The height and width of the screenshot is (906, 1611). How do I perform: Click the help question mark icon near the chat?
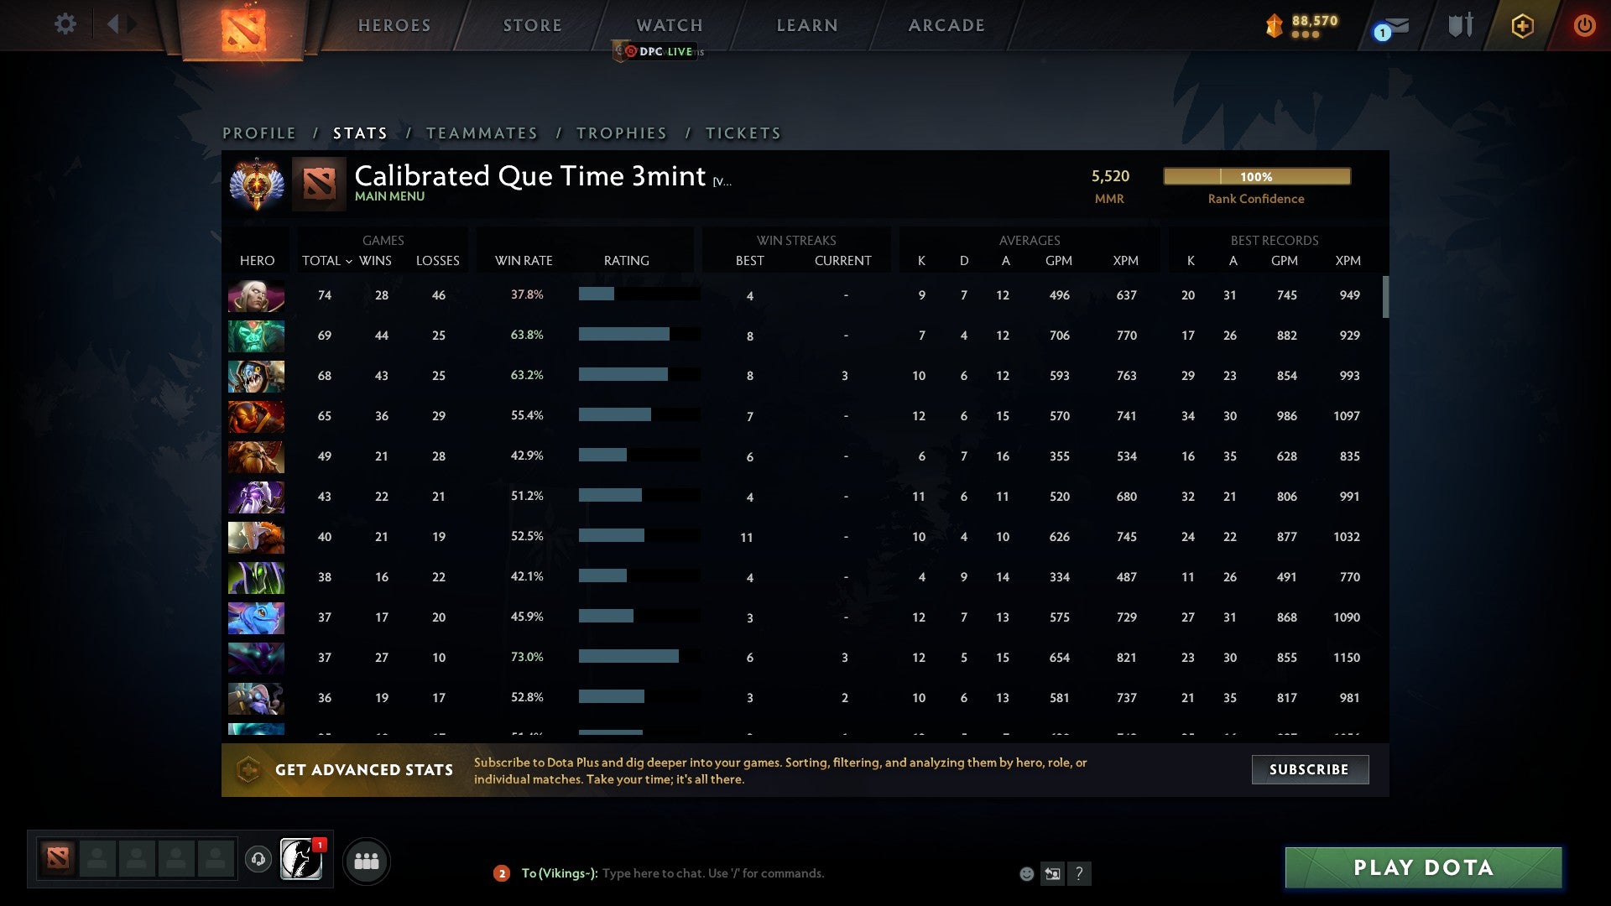[1081, 873]
